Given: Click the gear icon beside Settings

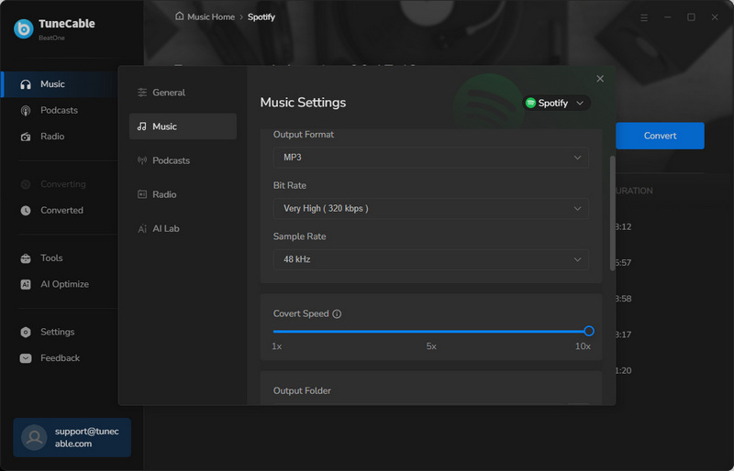Looking at the screenshot, I should (x=26, y=332).
